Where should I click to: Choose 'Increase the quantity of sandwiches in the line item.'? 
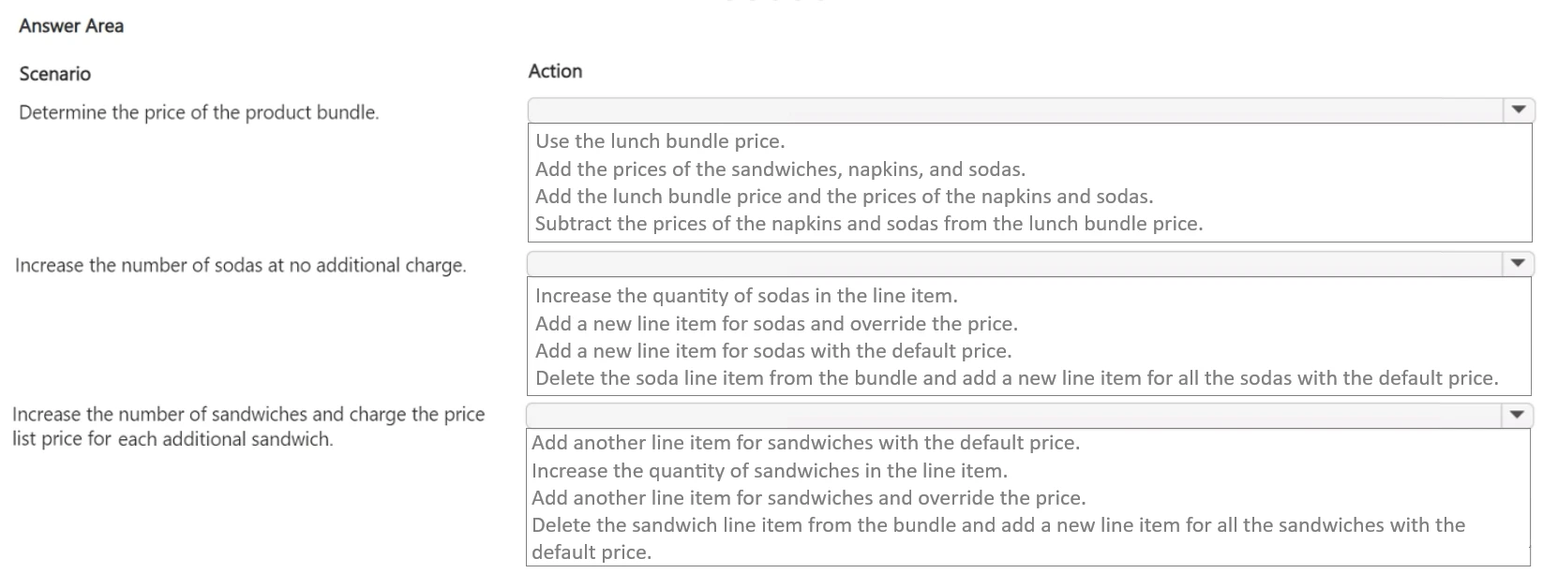tap(770, 471)
